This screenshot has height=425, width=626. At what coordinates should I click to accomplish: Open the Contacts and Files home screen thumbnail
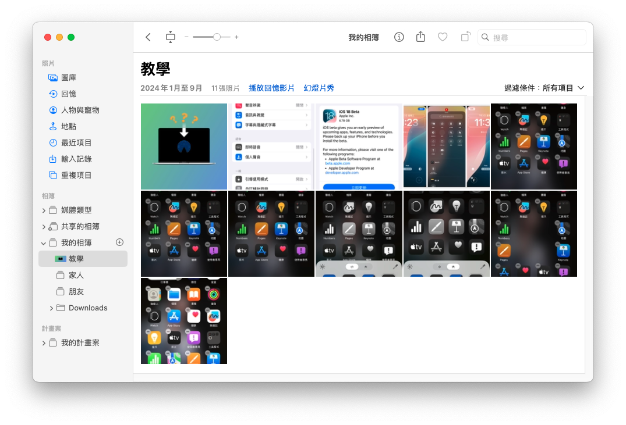184,321
